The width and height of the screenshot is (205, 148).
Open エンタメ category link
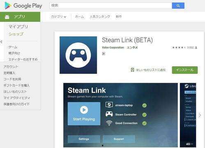point(132,48)
